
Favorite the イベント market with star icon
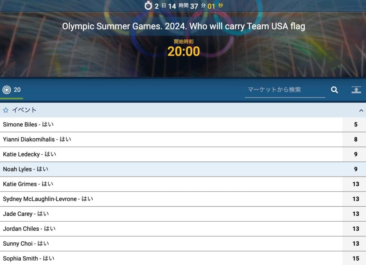pyautogui.click(x=6, y=110)
